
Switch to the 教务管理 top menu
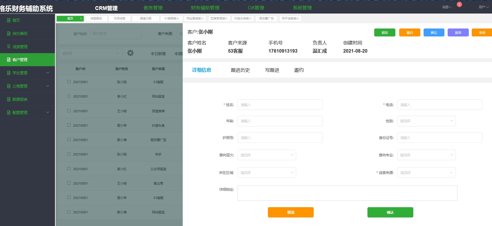pos(153,8)
